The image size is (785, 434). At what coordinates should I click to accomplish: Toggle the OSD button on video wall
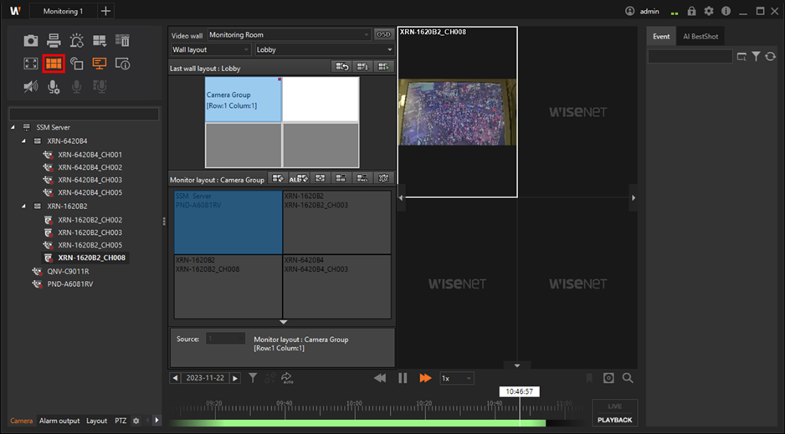point(384,35)
